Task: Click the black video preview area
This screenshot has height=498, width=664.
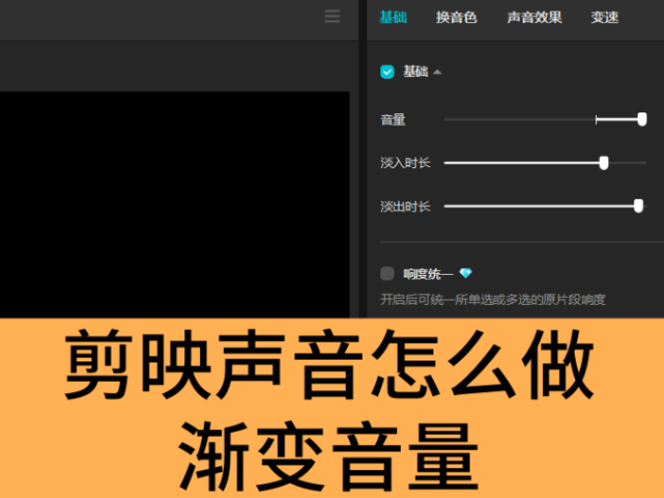Action: [175, 204]
